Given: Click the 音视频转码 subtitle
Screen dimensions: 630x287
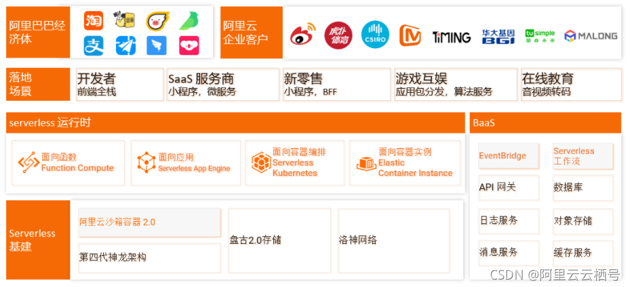Looking at the screenshot, I should tap(546, 92).
